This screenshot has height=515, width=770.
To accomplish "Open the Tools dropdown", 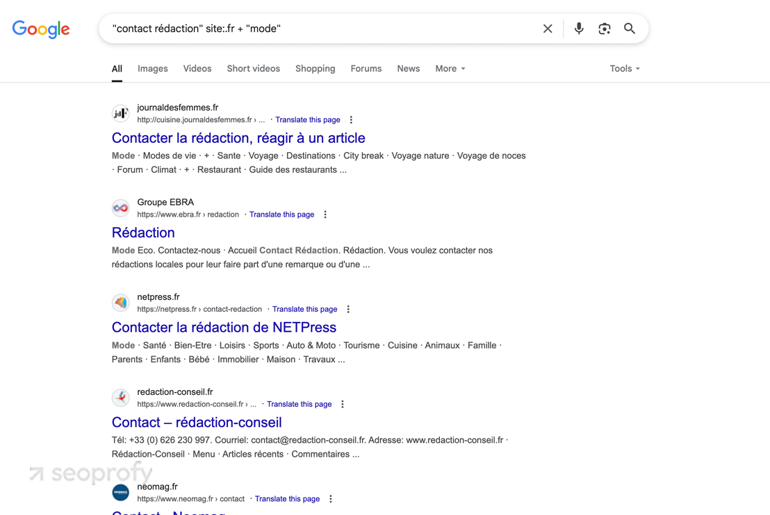I will pos(625,69).
